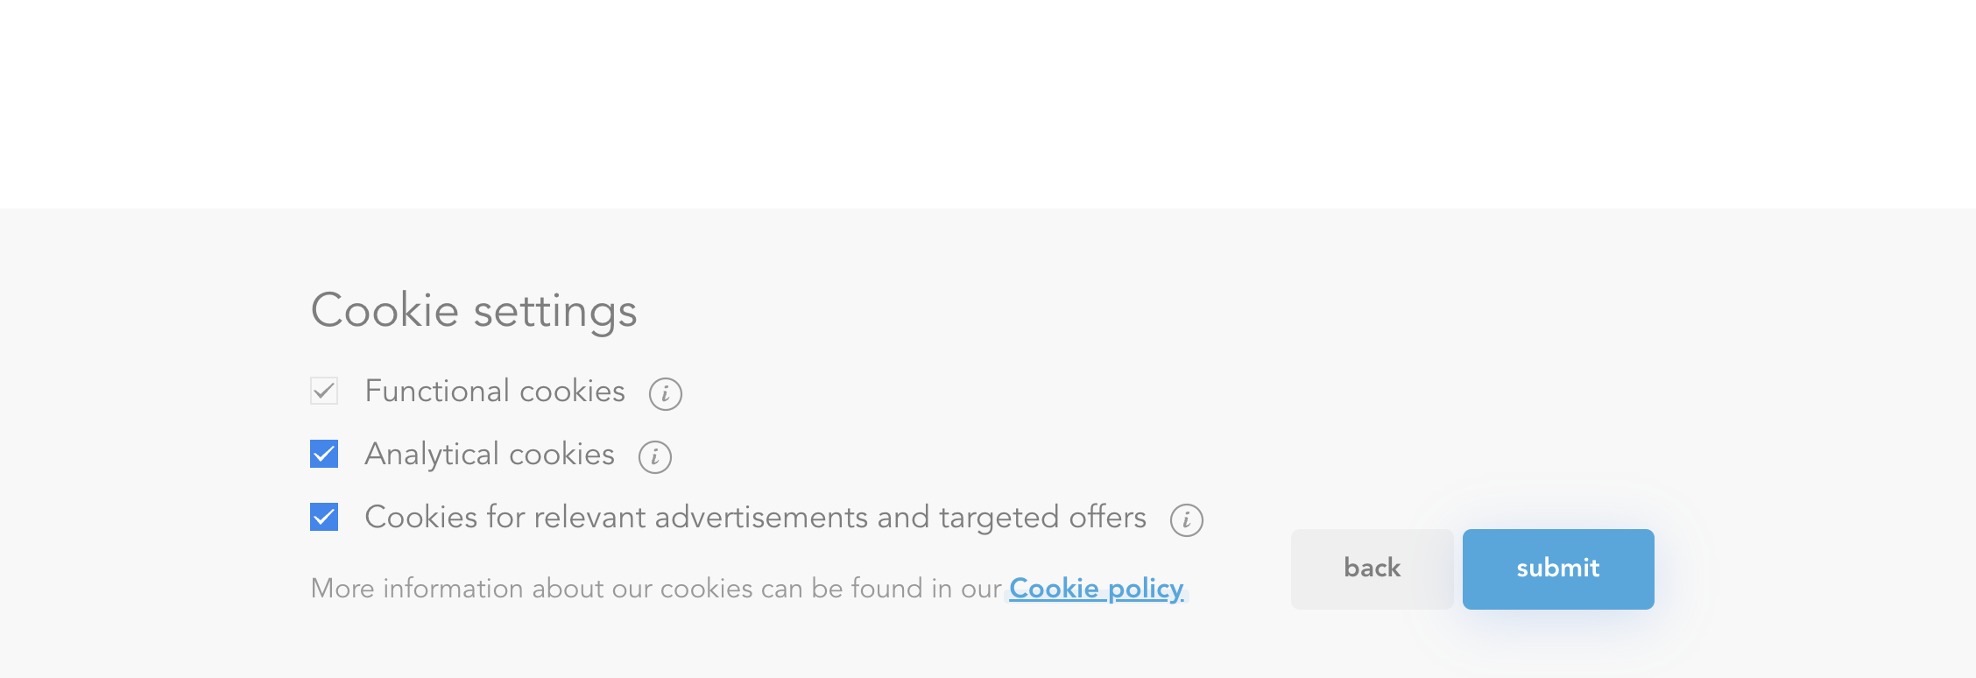
Task: Submit the cookie settings
Action: coord(1557,569)
